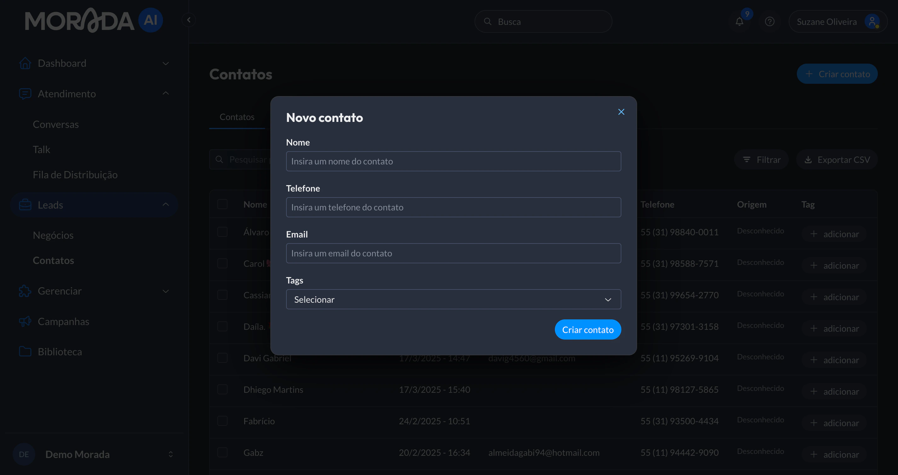
Task: Open the Tags Selecionar dropdown
Action: [453, 299]
